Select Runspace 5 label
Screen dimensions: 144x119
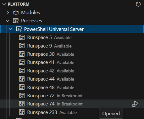click(39, 37)
